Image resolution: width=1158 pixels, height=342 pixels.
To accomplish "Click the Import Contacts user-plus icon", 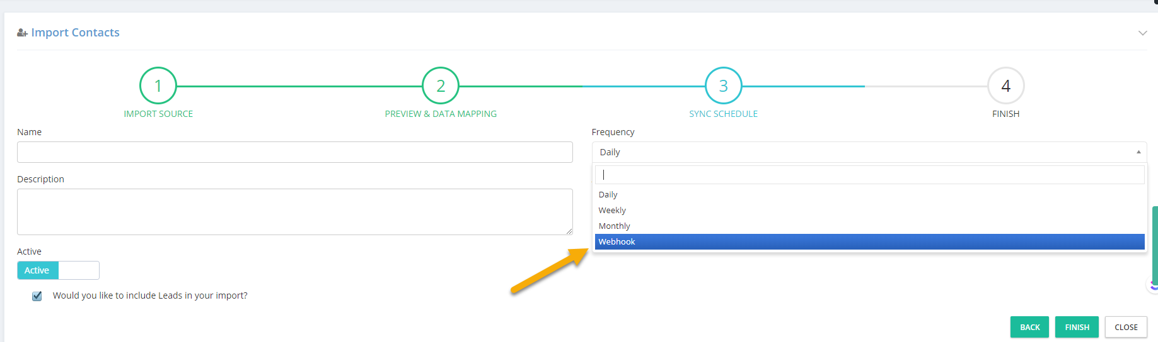I will (22, 33).
